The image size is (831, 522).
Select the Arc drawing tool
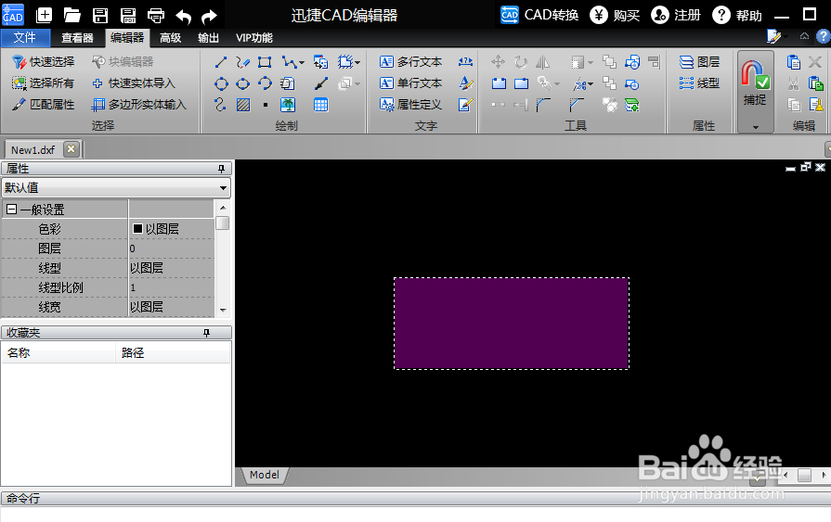point(265,83)
